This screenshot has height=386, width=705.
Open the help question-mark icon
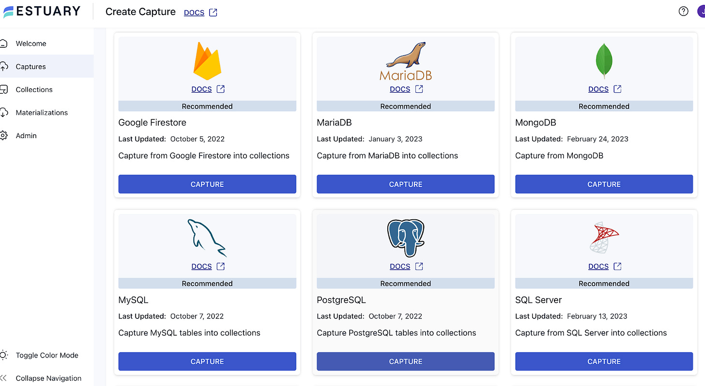683,12
